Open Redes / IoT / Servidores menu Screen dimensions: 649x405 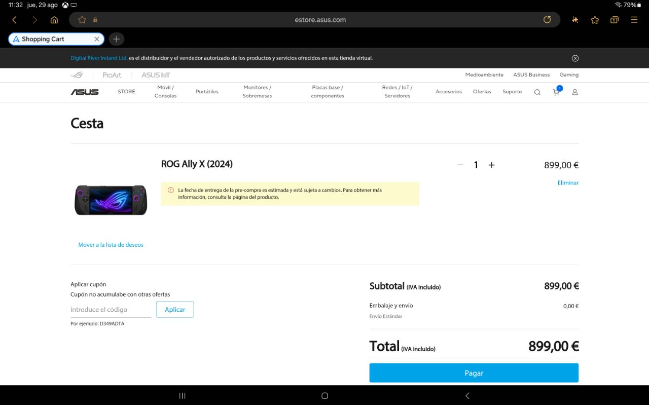[397, 92]
